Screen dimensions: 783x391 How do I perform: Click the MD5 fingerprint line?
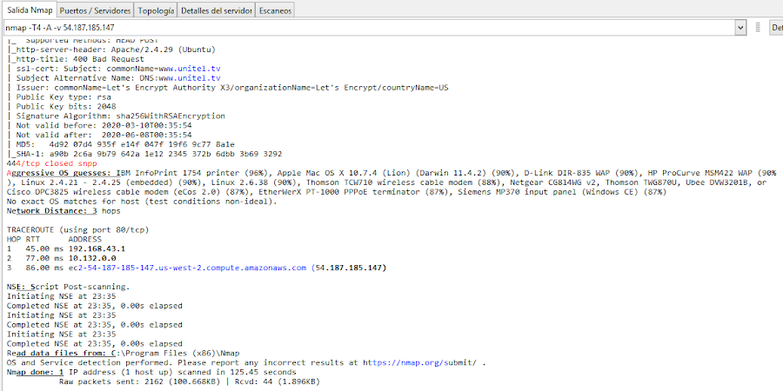[x=121, y=144]
